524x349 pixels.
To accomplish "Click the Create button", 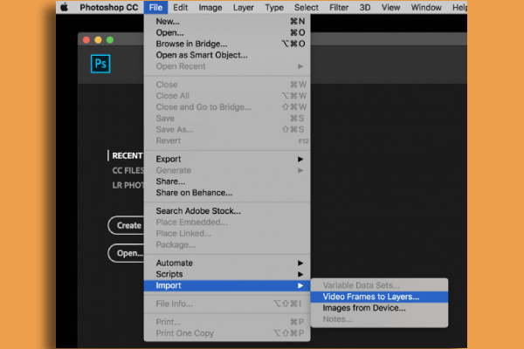I will pyautogui.click(x=126, y=225).
